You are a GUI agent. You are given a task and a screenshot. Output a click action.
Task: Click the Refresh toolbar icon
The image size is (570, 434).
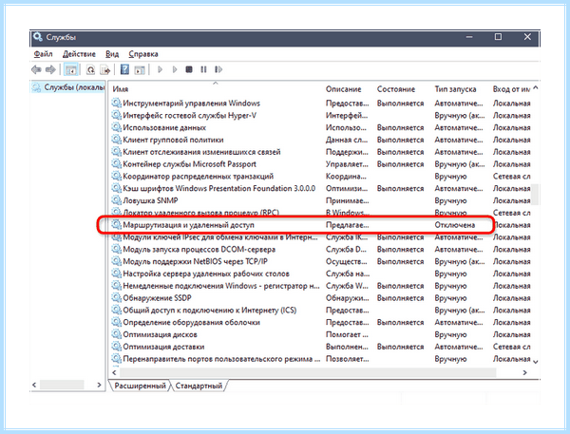click(90, 69)
